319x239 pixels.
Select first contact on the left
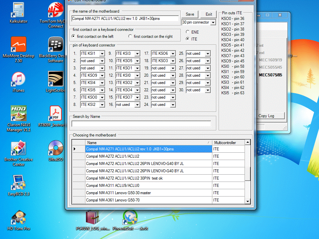pos(73,36)
